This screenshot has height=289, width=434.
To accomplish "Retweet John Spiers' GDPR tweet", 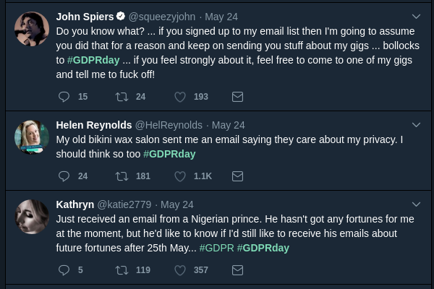I will click(x=122, y=97).
